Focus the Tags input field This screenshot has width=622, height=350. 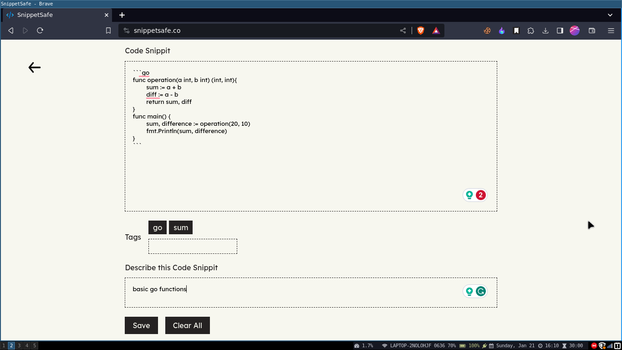tap(193, 247)
